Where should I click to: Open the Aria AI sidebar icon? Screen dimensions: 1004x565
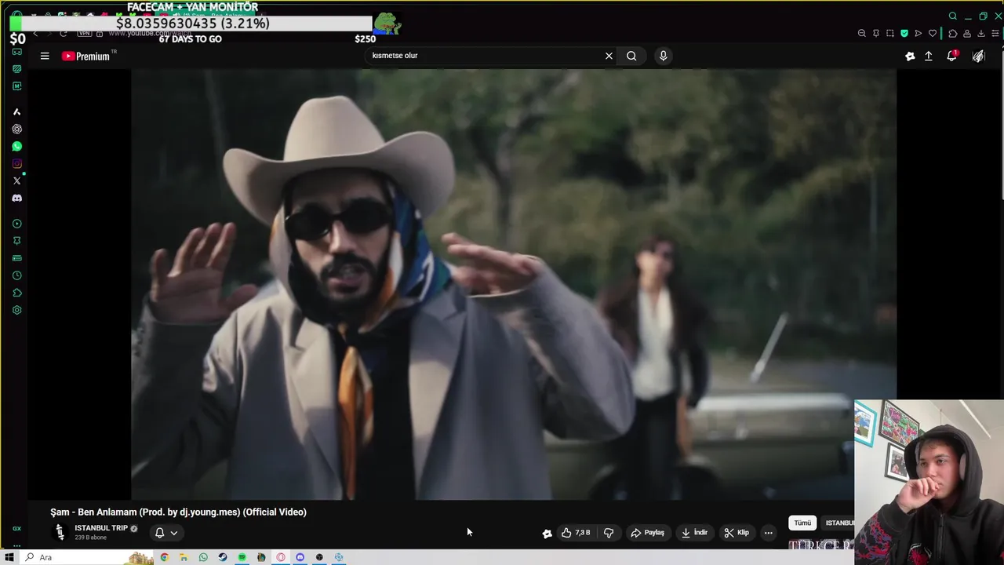(x=16, y=112)
